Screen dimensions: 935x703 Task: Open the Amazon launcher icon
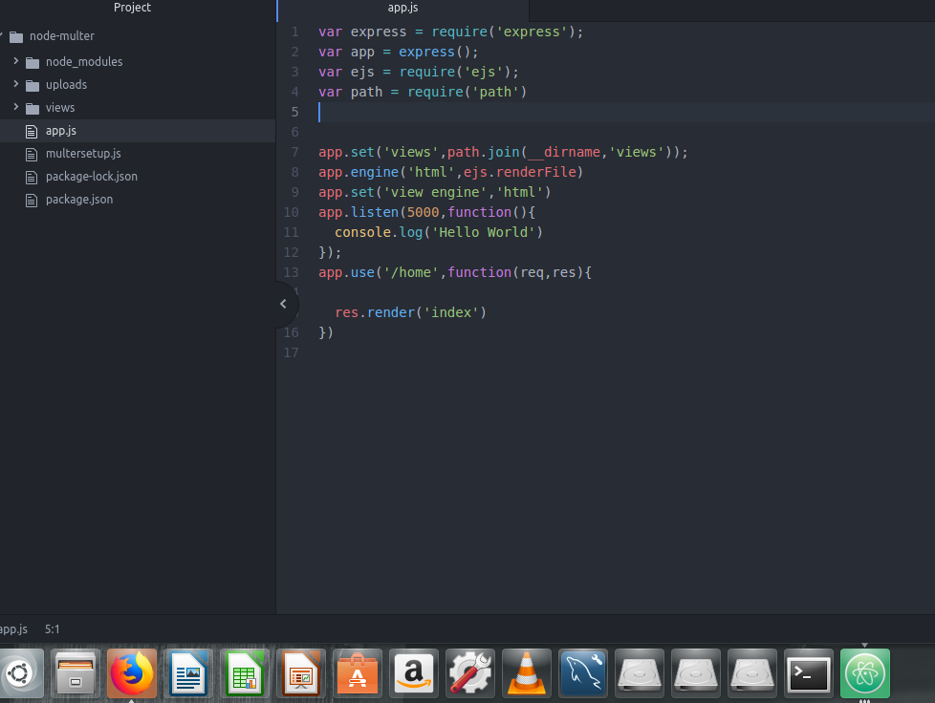pyautogui.click(x=413, y=673)
